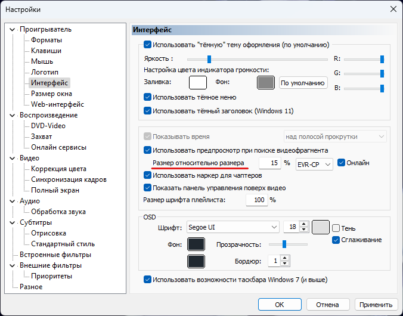Click the "Отмена" button
The height and width of the screenshot is (316, 403).
[328, 305]
